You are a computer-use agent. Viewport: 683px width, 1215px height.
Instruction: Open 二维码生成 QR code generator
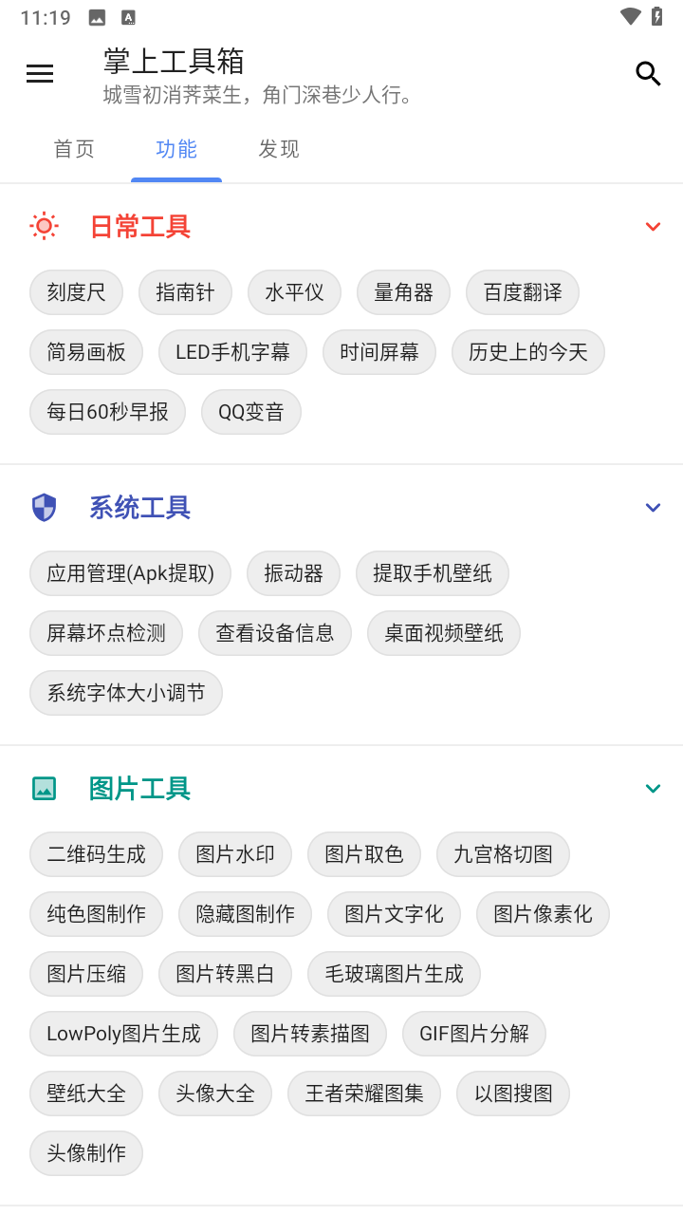click(97, 854)
